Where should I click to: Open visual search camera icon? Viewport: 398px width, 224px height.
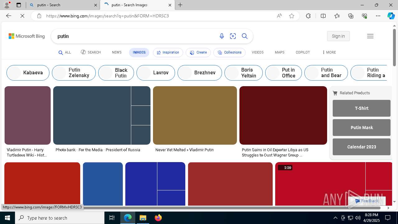click(233, 36)
